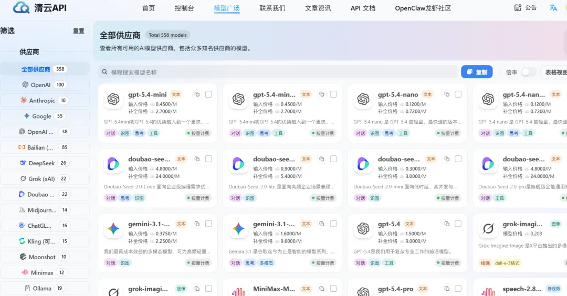The height and width of the screenshot is (296, 567).
Task: Open OpenClaw龙虾社区 link
Action: (423, 8)
